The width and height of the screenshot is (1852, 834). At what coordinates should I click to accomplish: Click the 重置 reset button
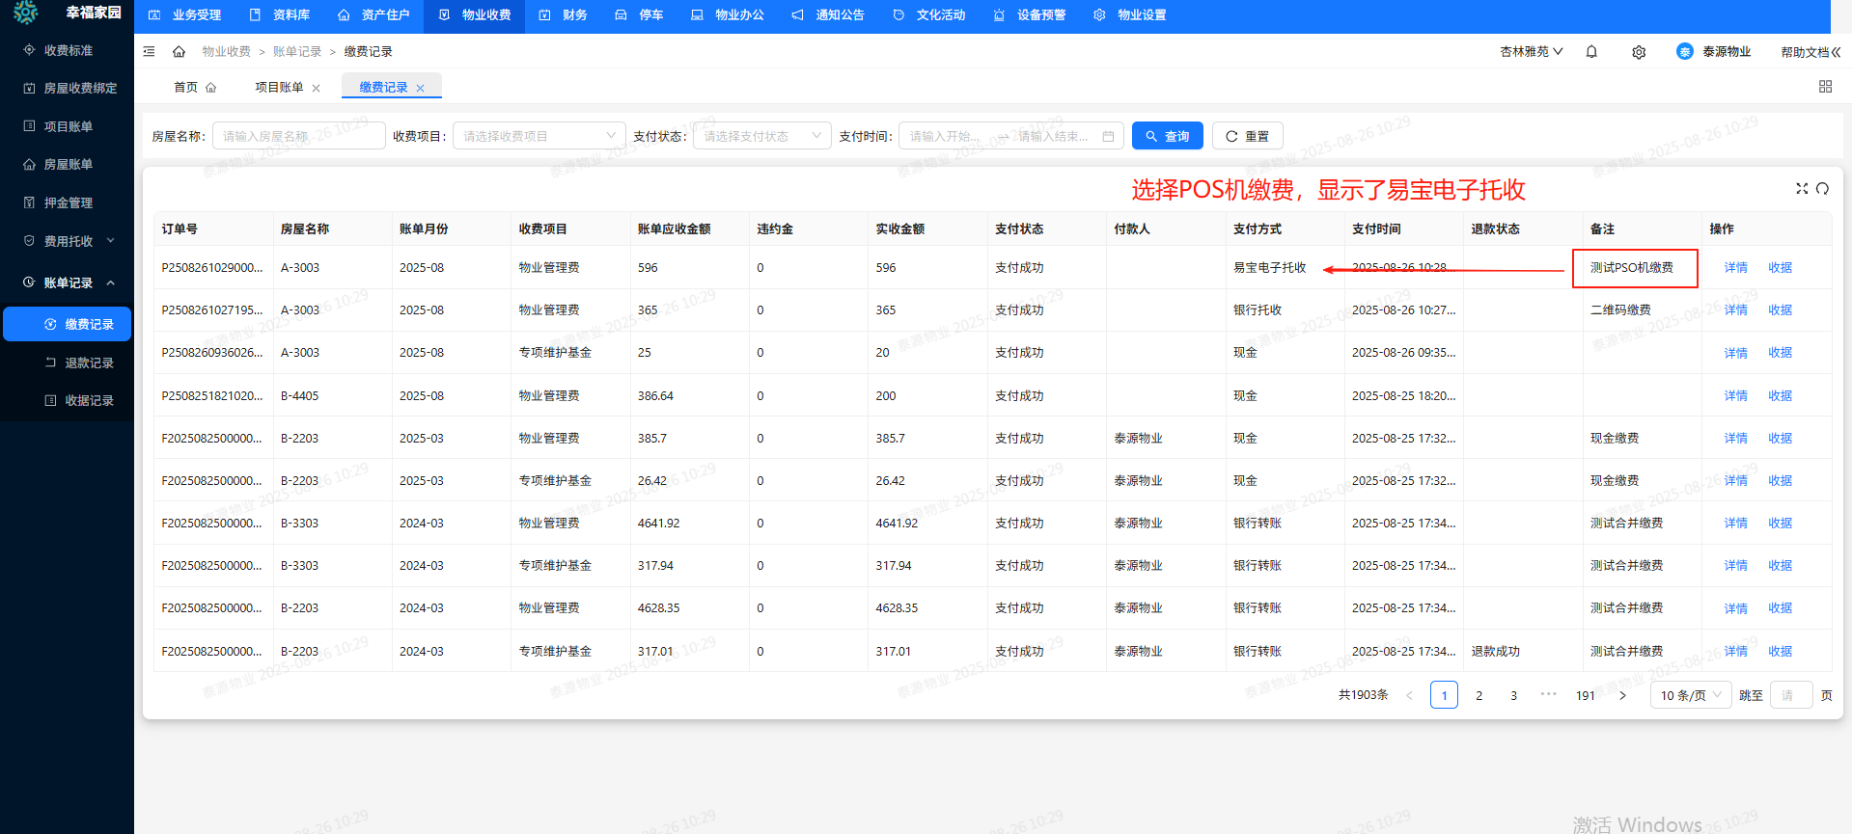coord(1247,136)
